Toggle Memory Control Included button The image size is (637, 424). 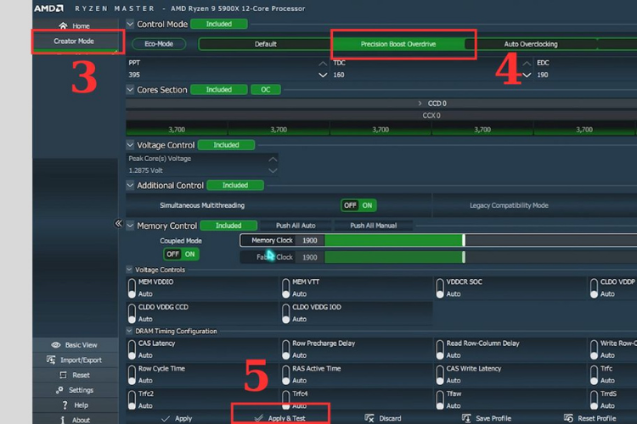[x=228, y=226]
